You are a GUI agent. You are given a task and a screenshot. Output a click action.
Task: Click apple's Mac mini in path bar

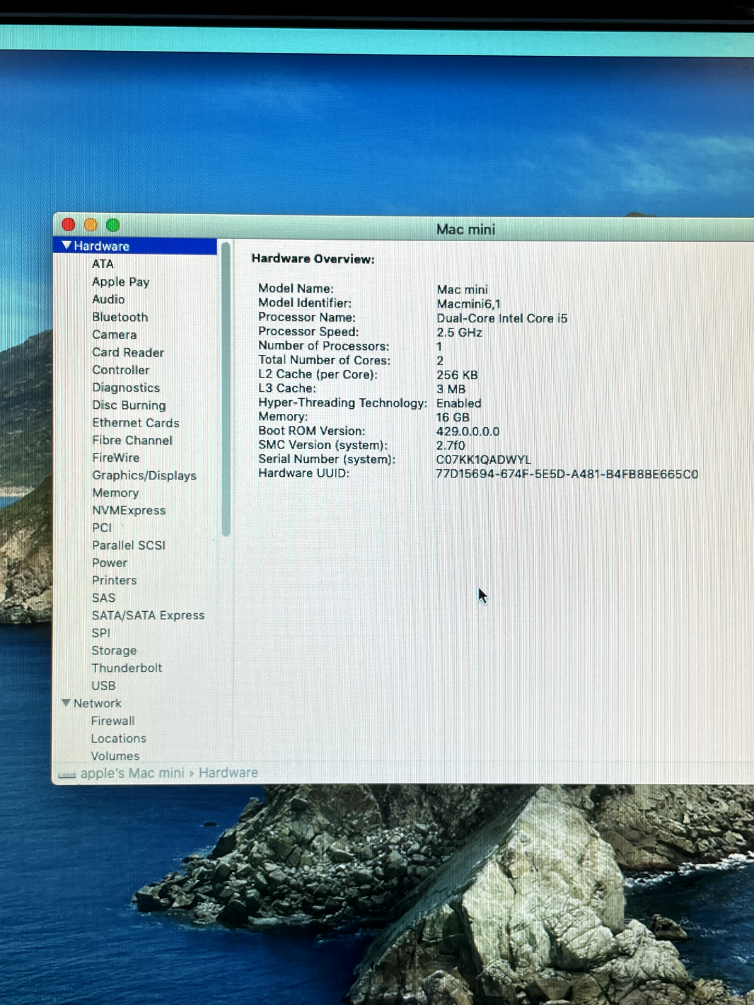click(133, 773)
